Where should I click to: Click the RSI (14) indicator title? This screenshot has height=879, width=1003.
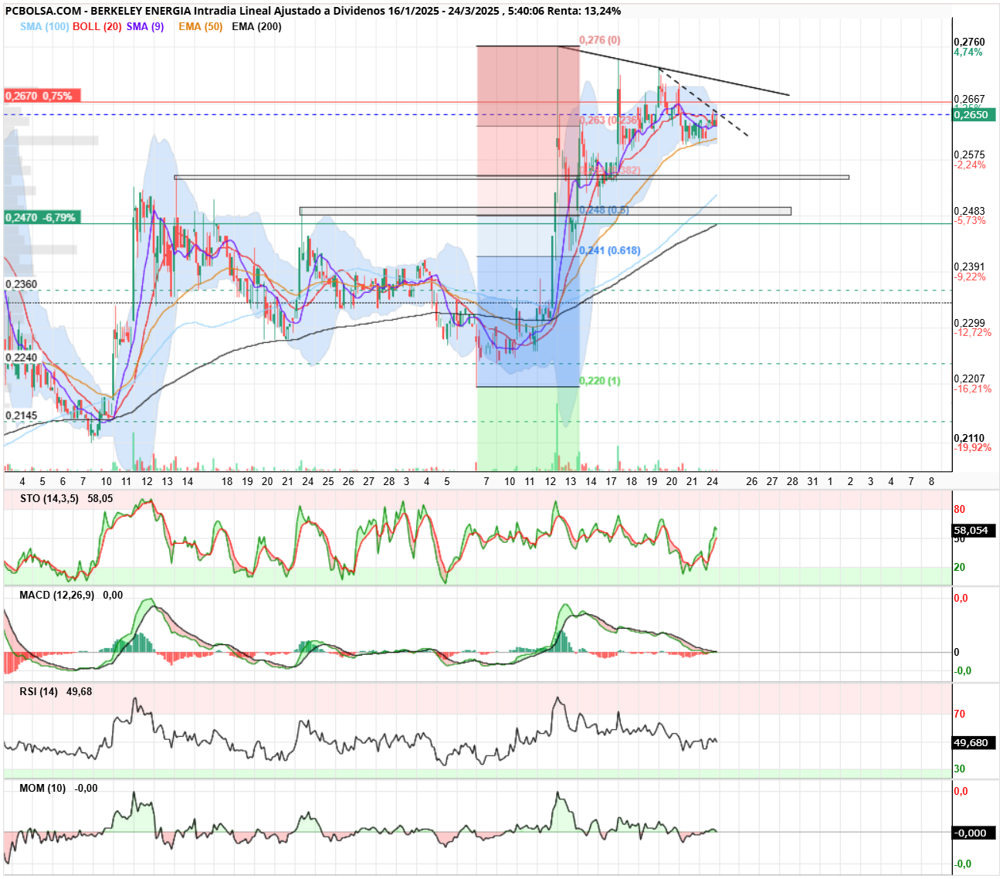[x=39, y=691]
